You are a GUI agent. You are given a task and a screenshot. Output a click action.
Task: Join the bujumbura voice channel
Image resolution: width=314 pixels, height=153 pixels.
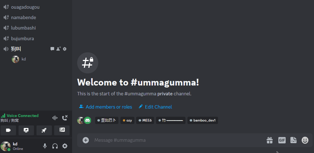coord(35,38)
